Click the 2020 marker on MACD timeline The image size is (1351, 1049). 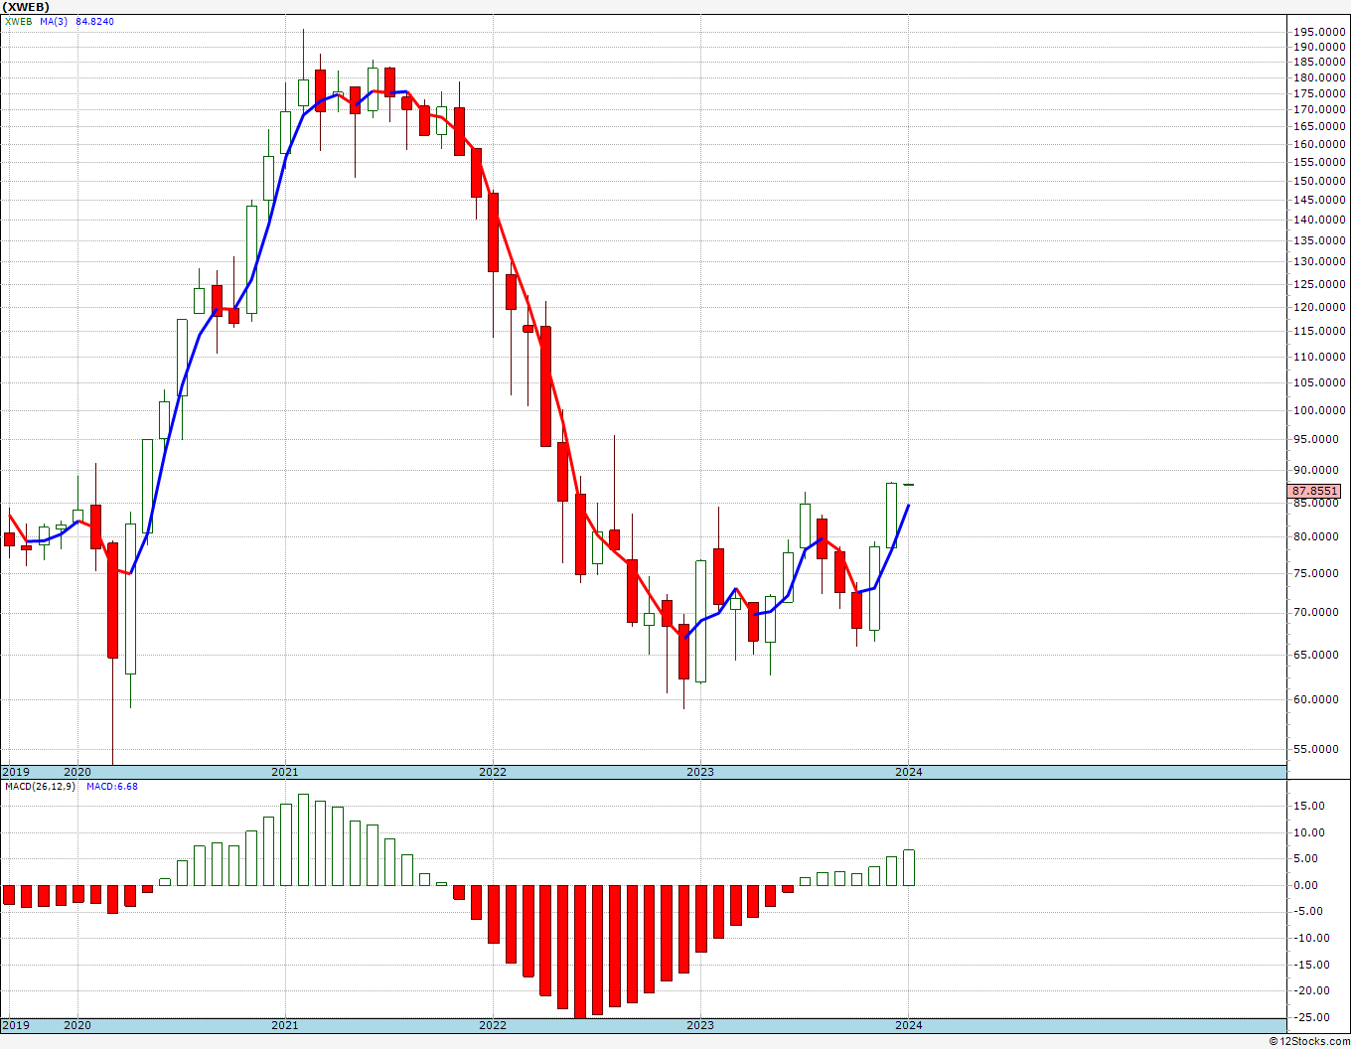tap(77, 1025)
